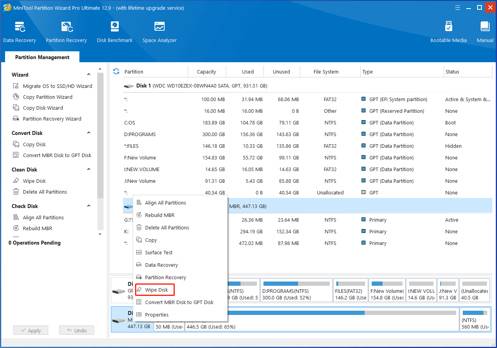Image resolution: width=497 pixels, height=348 pixels.
Task: Select the 560 MB NTFS block in disk map
Action: click(x=475, y=320)
